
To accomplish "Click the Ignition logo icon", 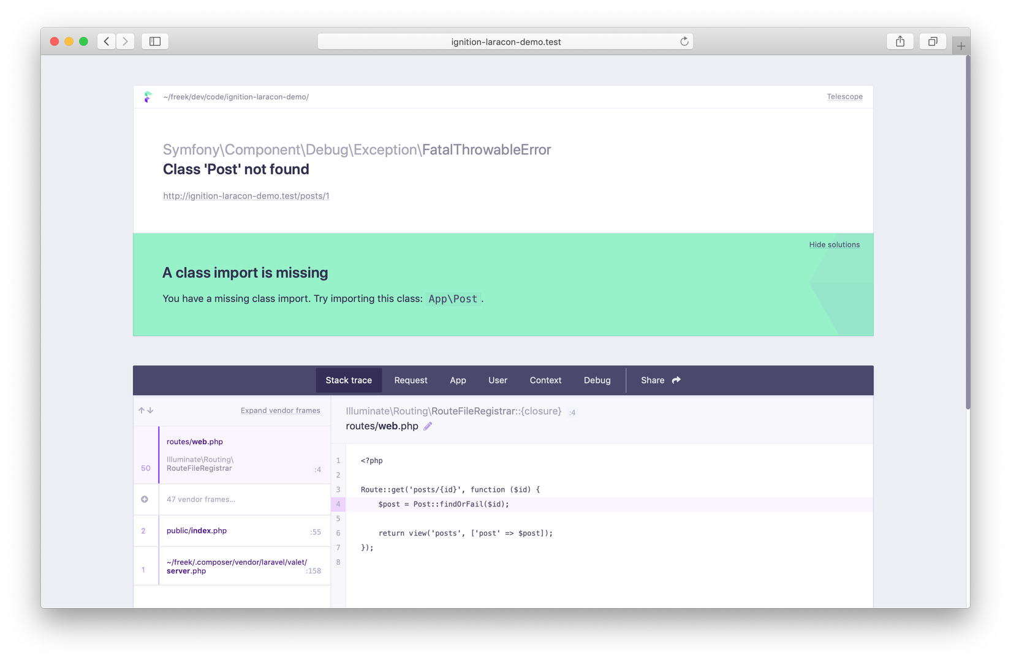I will point(148,97).
